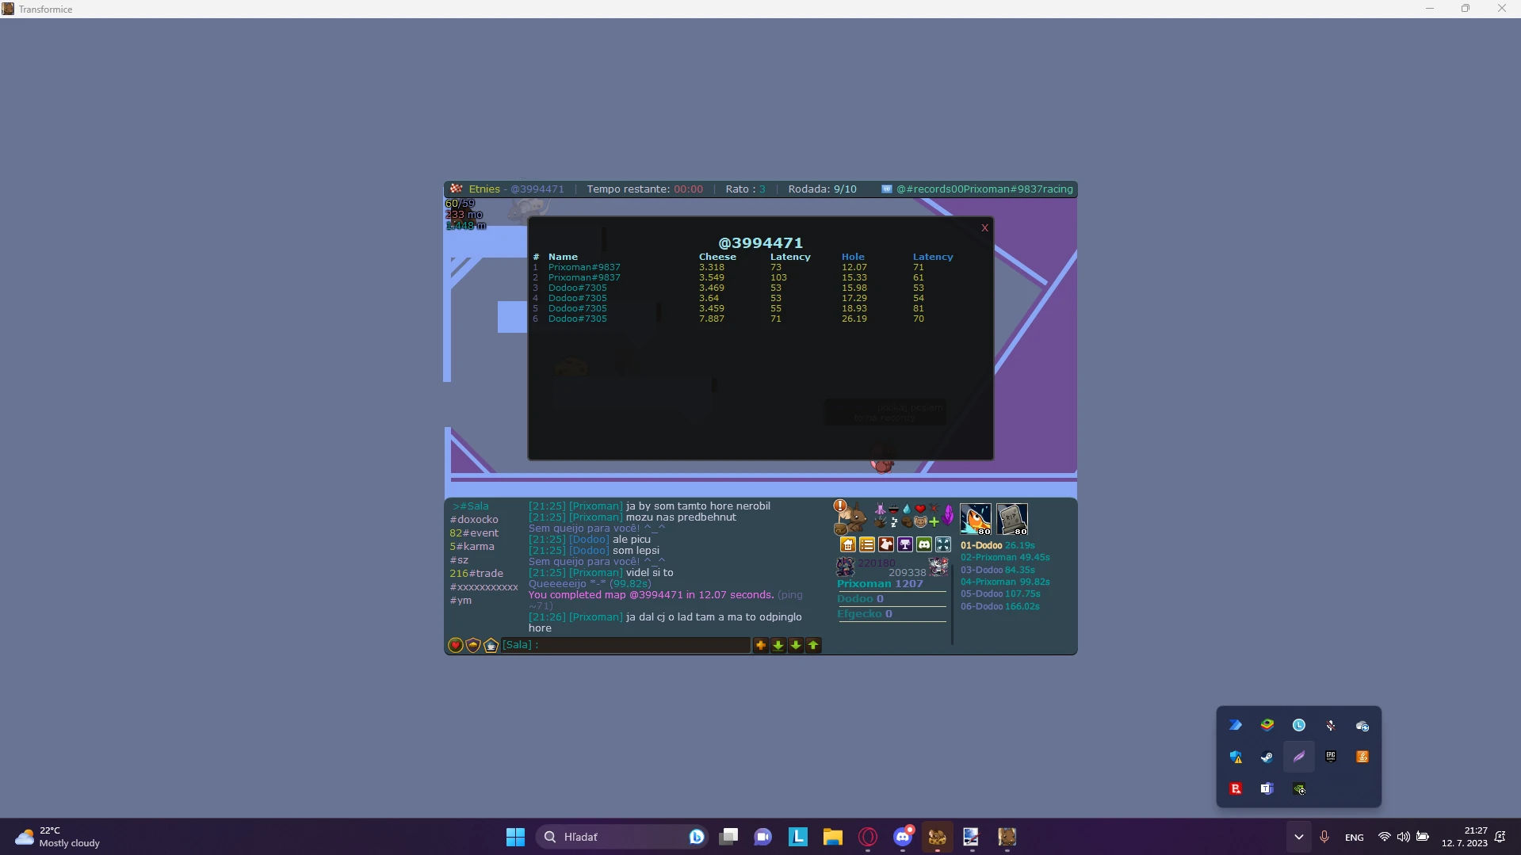Open the weather widget showing 22°C
Viewport: 1521px width, 855px height.
click(x=58, y=837)
